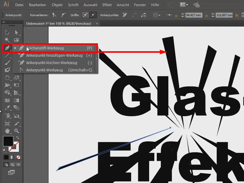The image size is (244, 183).
Task: Select the Paintbrush tool
Action: click(7, 63)
